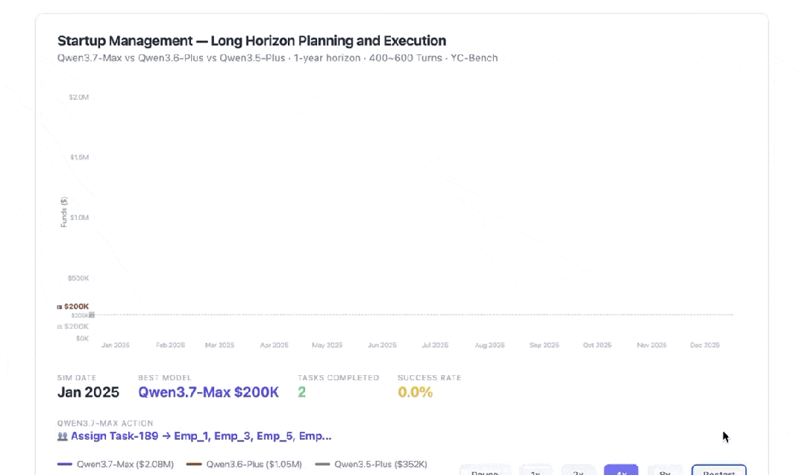
Task: Set playback speed to 2x
Action: click(578, 470)
